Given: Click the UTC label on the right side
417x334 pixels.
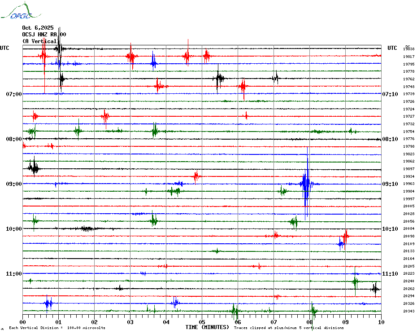Looking at the screenshot, I should tap(392, 48).
